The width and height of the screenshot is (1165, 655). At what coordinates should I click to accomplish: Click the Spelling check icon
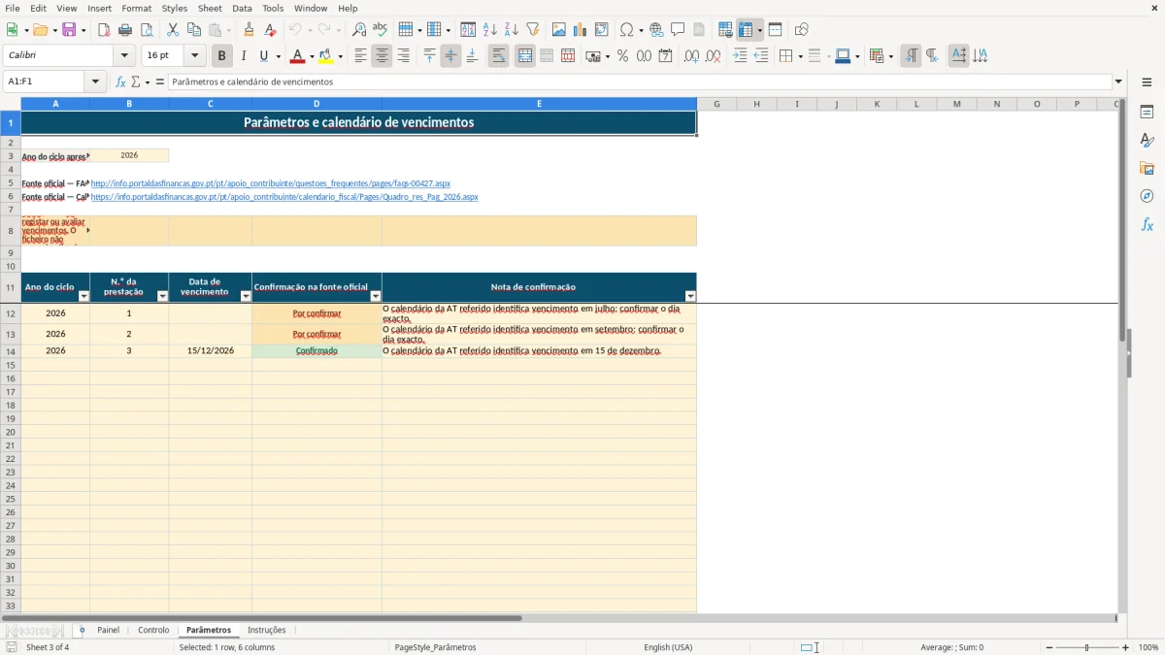pos(381,30)
